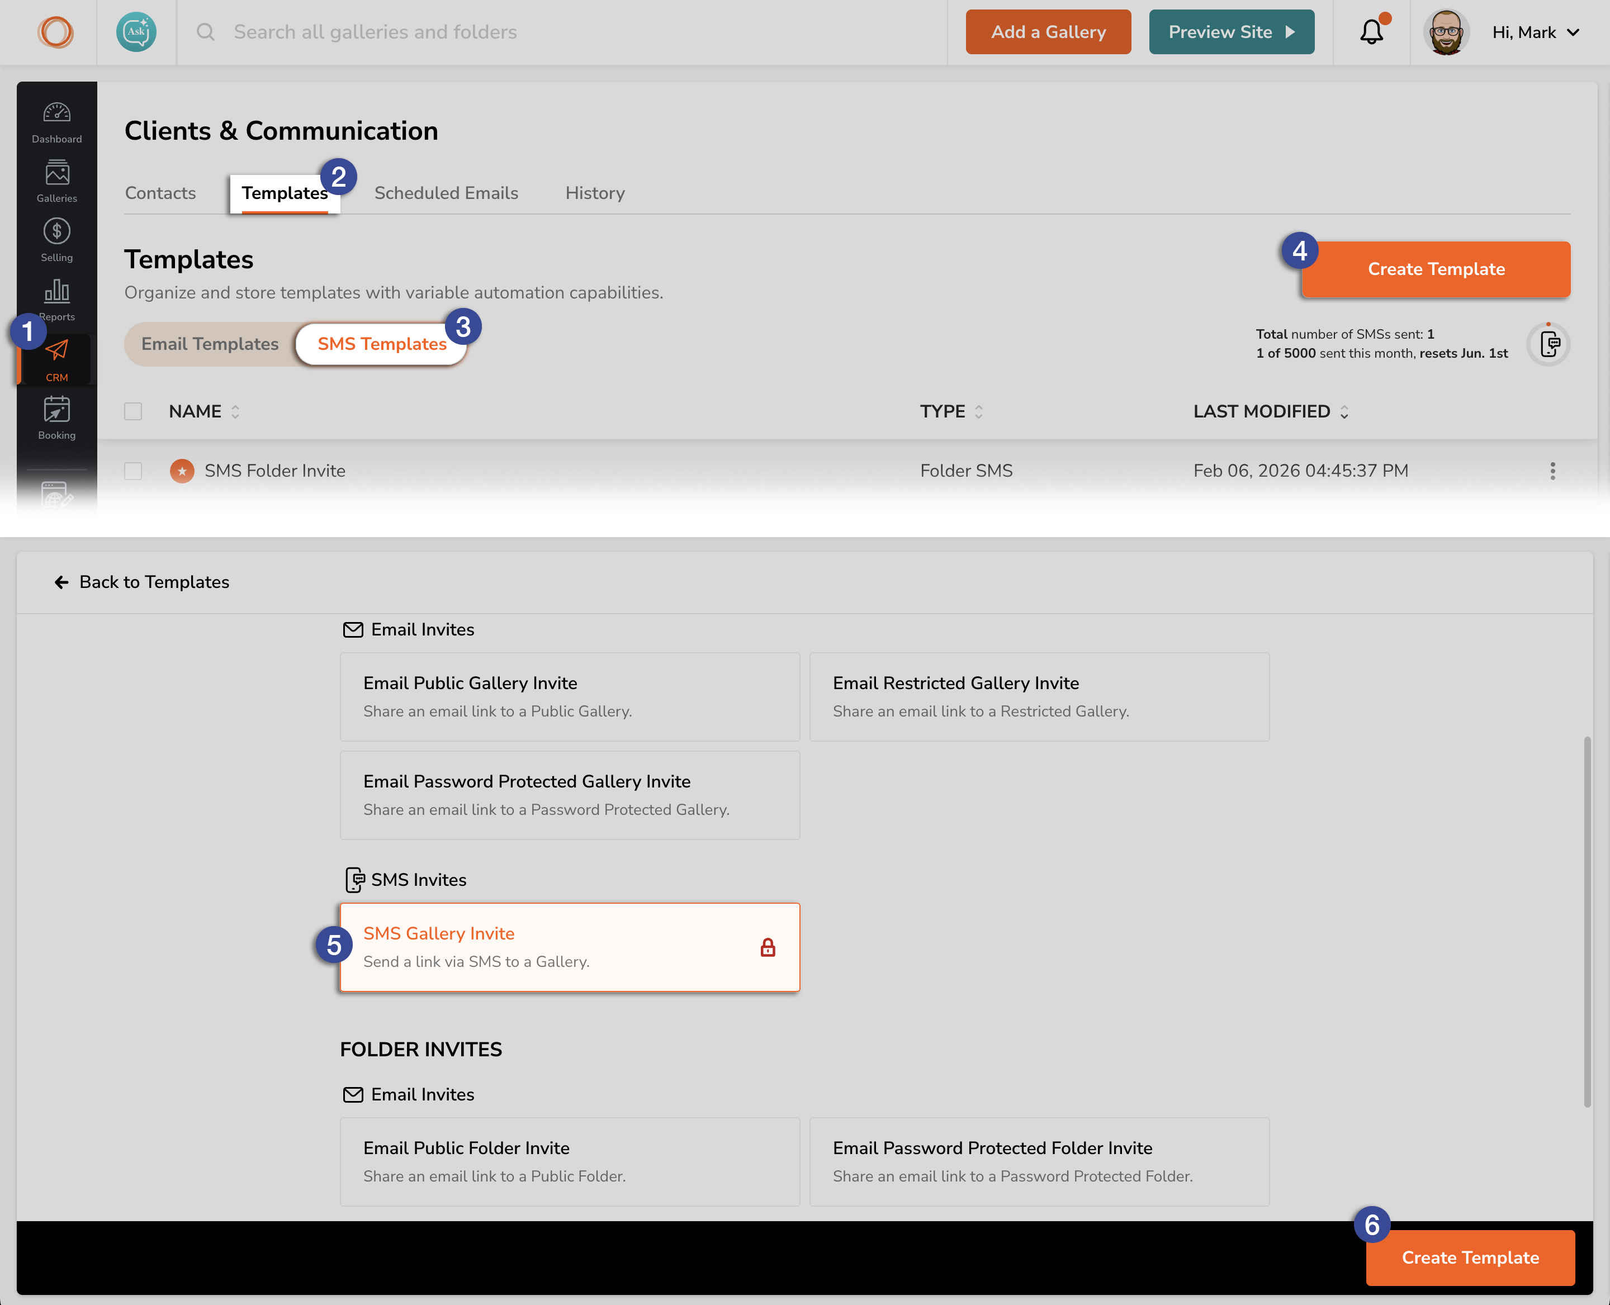1610x1305 pixels.
Task: Select Email Password Protected Folder Invite card
Action: (1039, 1161)
